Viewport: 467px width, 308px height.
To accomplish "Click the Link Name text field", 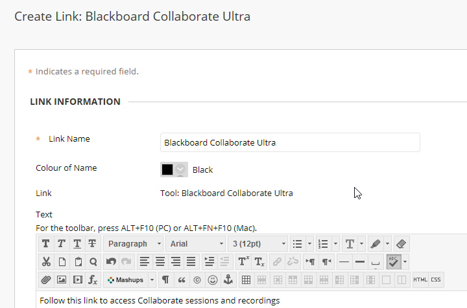I will [x=289, y=142].
